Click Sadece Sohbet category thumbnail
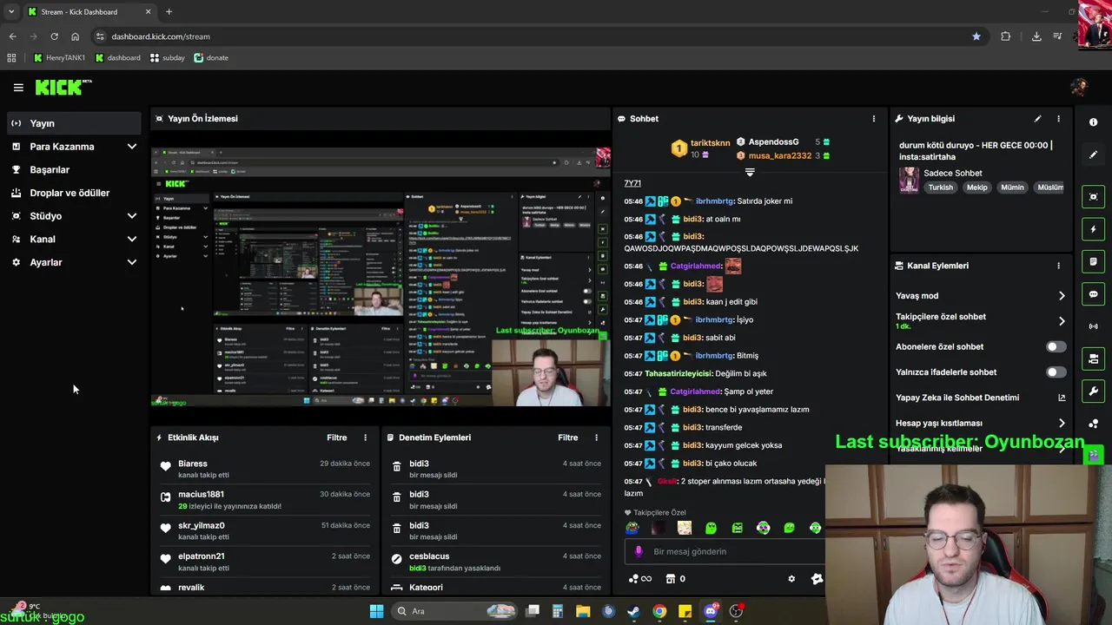Screen dimensions: 1112x625 (909, 180)
